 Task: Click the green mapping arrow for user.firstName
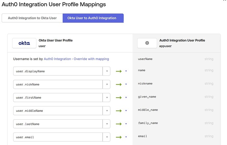(119, 98)
